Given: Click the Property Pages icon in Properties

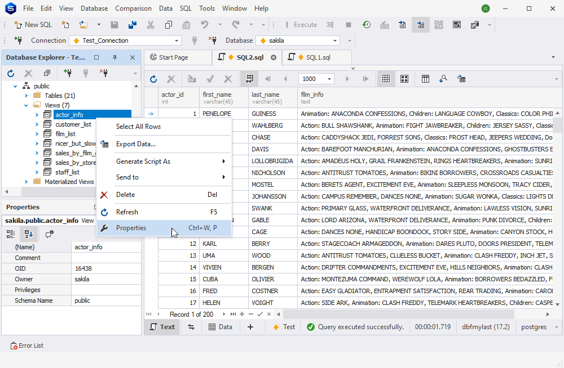Looking at the screenshot, I should click(x=49, y=235).
